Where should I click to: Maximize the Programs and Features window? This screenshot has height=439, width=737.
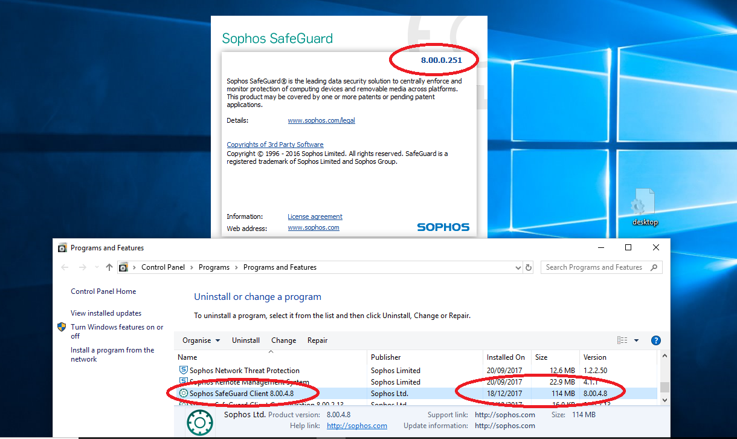click(x=628, y=248)
